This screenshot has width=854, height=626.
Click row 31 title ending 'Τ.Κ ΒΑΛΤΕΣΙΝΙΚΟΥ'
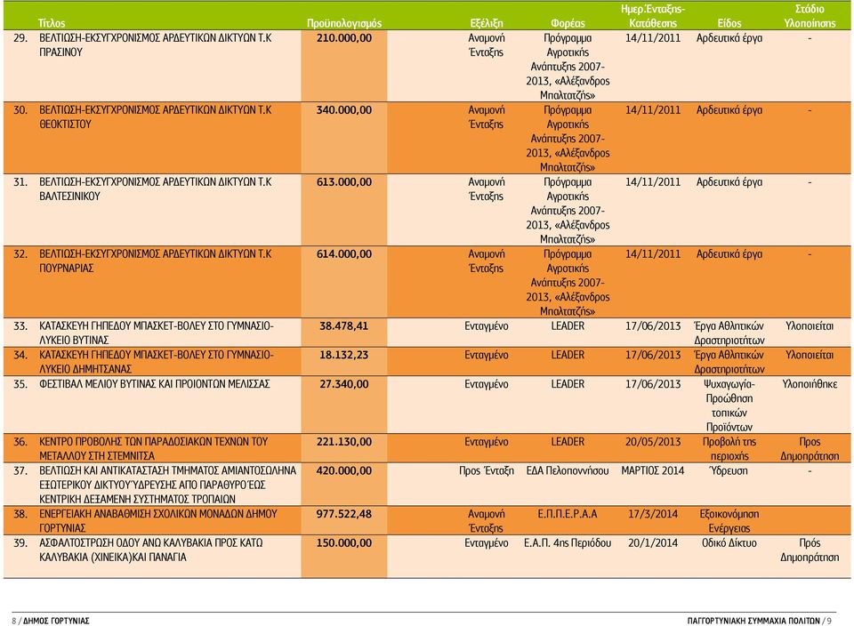pyautogui.click(x=155, y=189)
